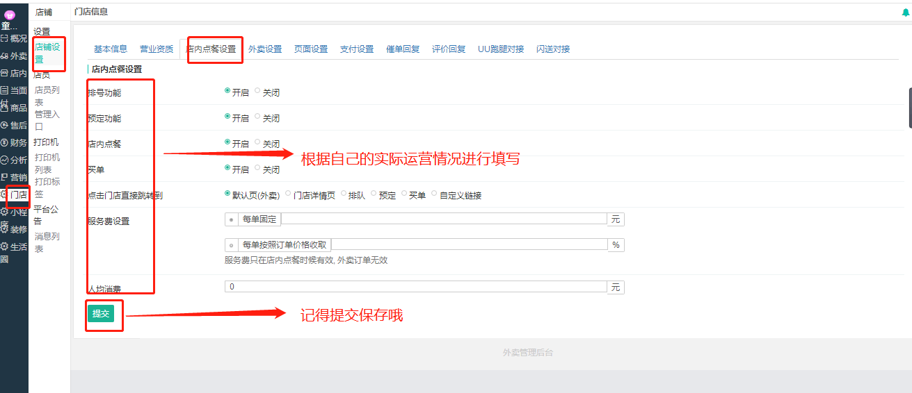
Task: Enable 买单 with 开启 radio
Action: (x=227, y=168)
